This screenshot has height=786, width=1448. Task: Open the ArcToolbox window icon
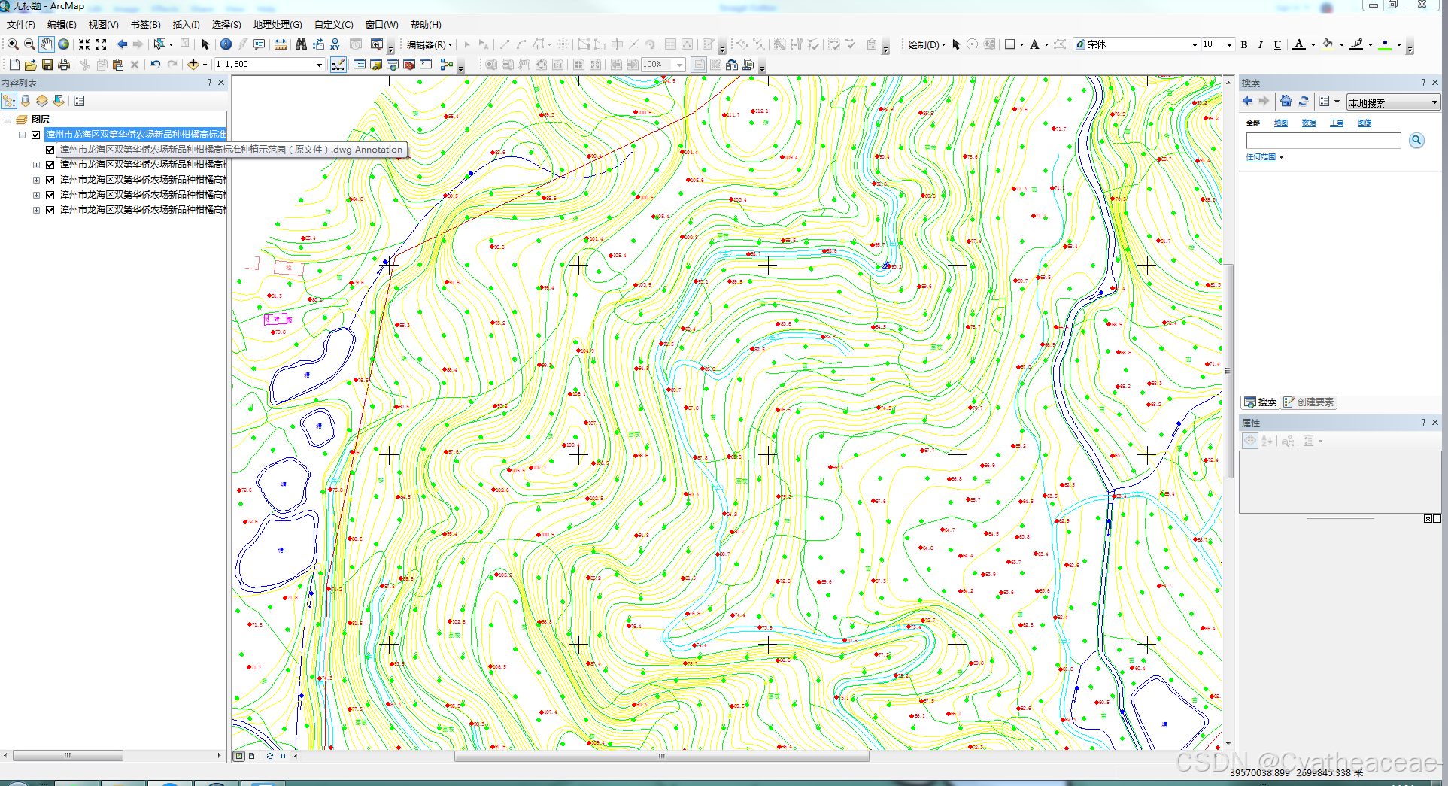pos(409,65)
